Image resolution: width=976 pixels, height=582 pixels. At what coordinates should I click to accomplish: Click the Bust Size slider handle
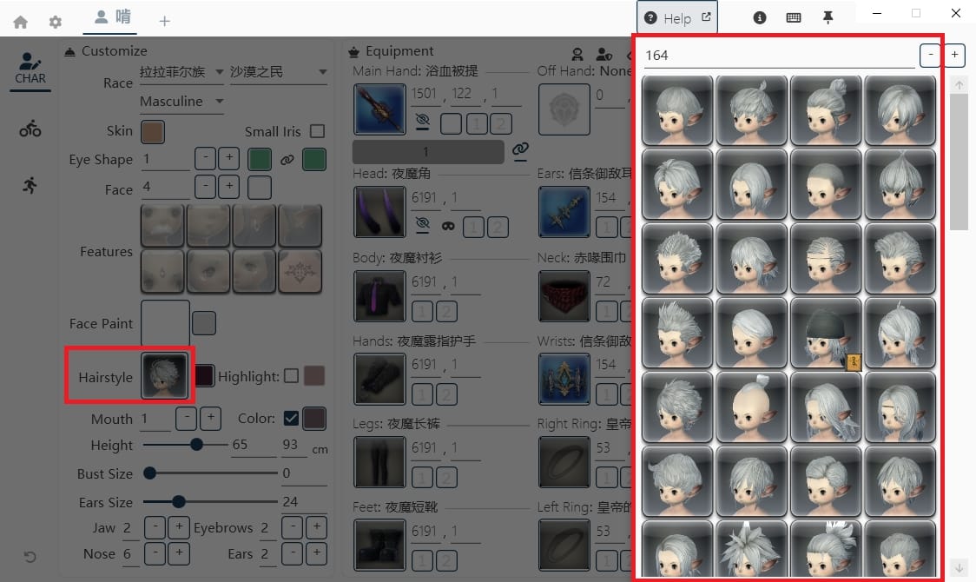(x=149, y=473)
